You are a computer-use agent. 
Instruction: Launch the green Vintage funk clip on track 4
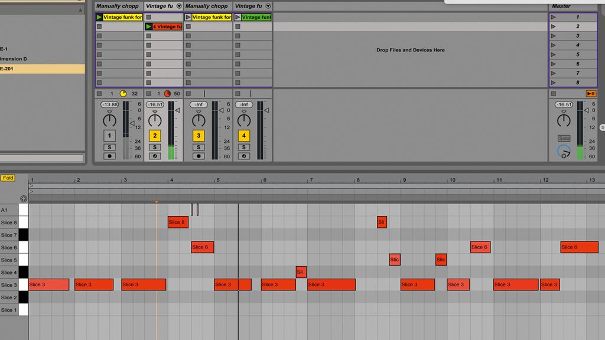pos(252,17)
